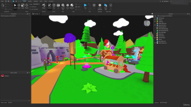Click the Material sphere icon
This screenshot has height=107, width=191.
pyautogui.click(x=72, y=5)
